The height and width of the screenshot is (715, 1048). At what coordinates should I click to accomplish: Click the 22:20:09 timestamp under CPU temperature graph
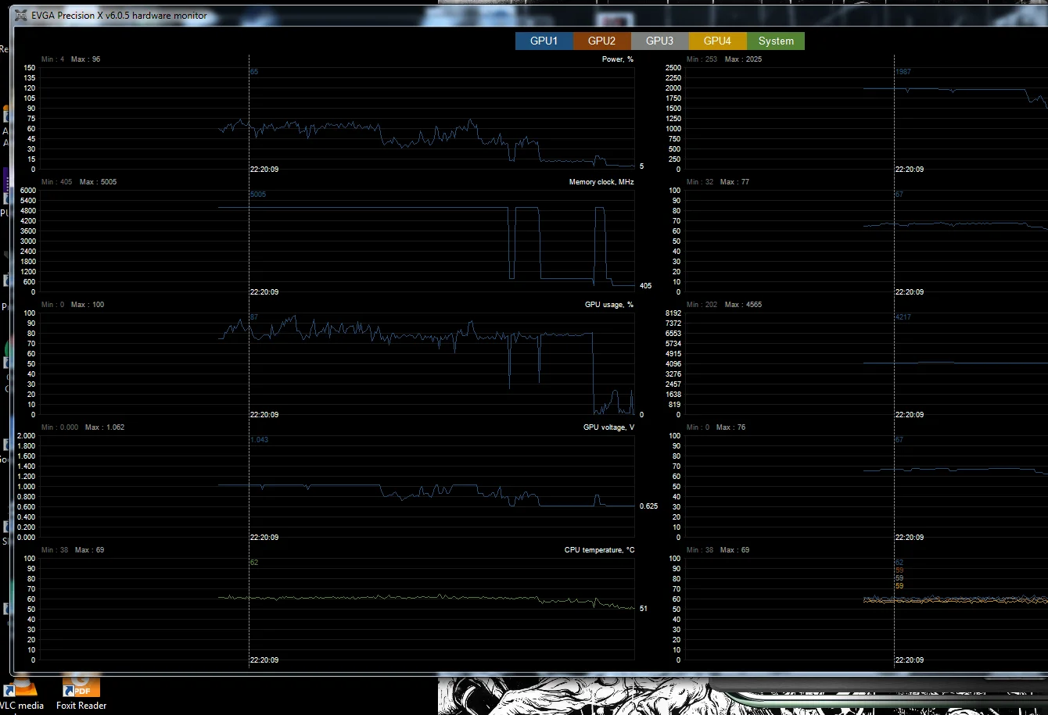click(264, 660)
